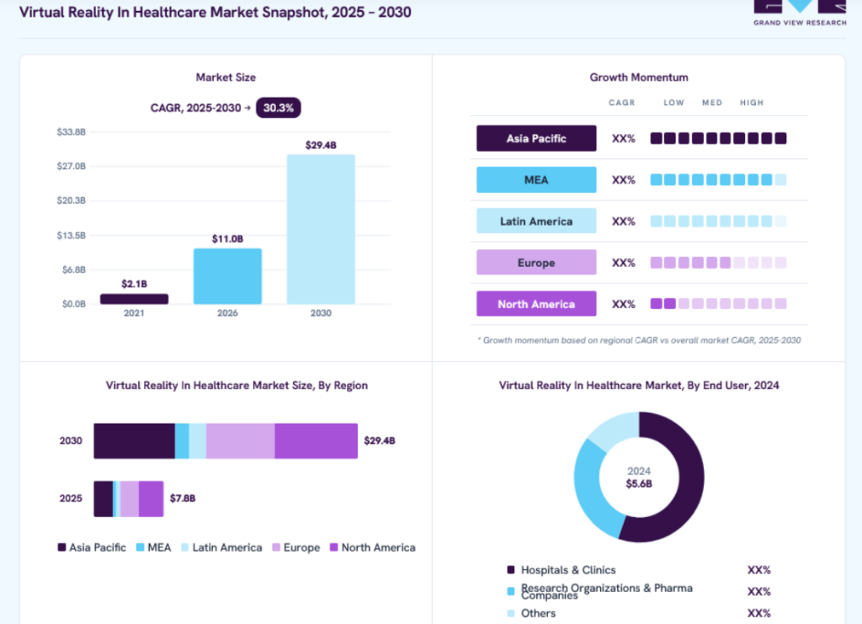Click the Market Size heading
The height and width of the screenshot is (624, 862).
(226, 77)
